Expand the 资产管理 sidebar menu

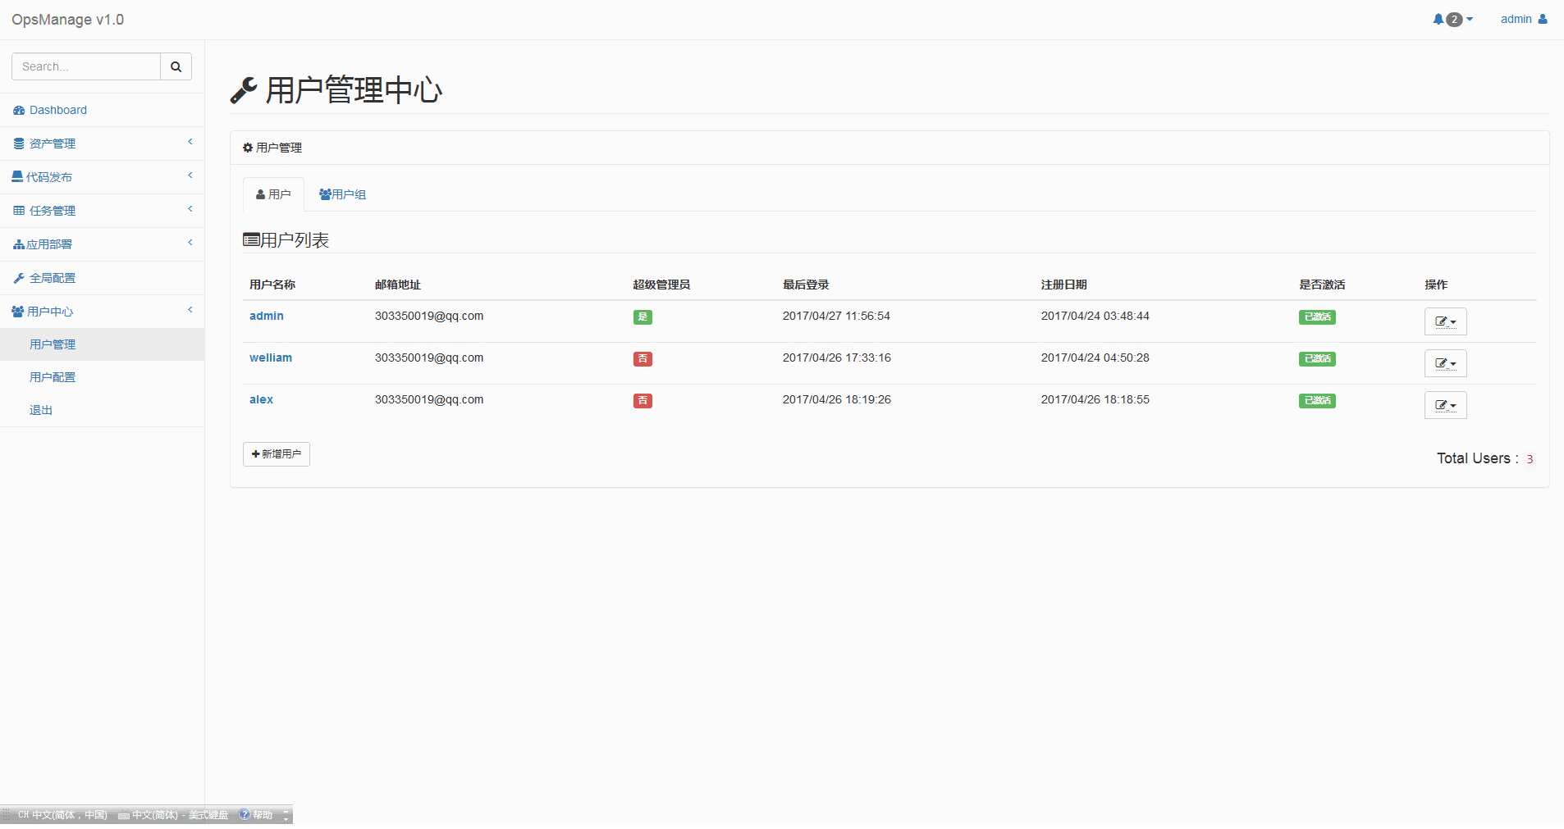[x=53, y=143]
